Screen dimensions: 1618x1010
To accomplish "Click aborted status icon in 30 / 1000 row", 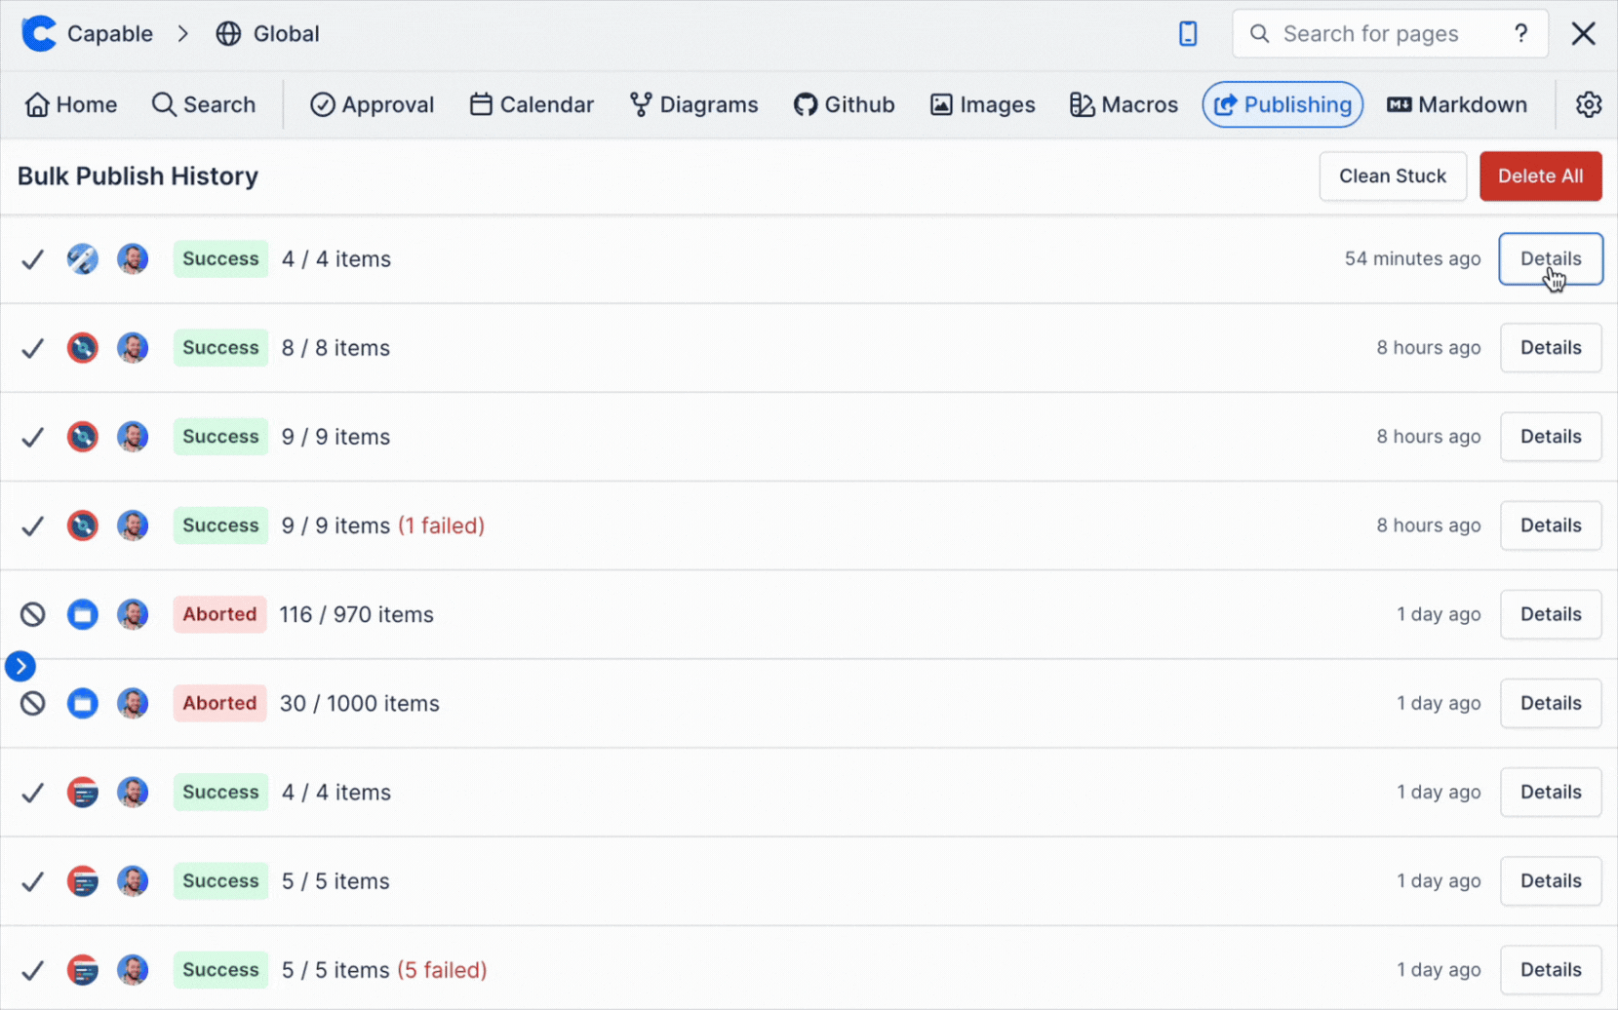I will tap(33, 703).
